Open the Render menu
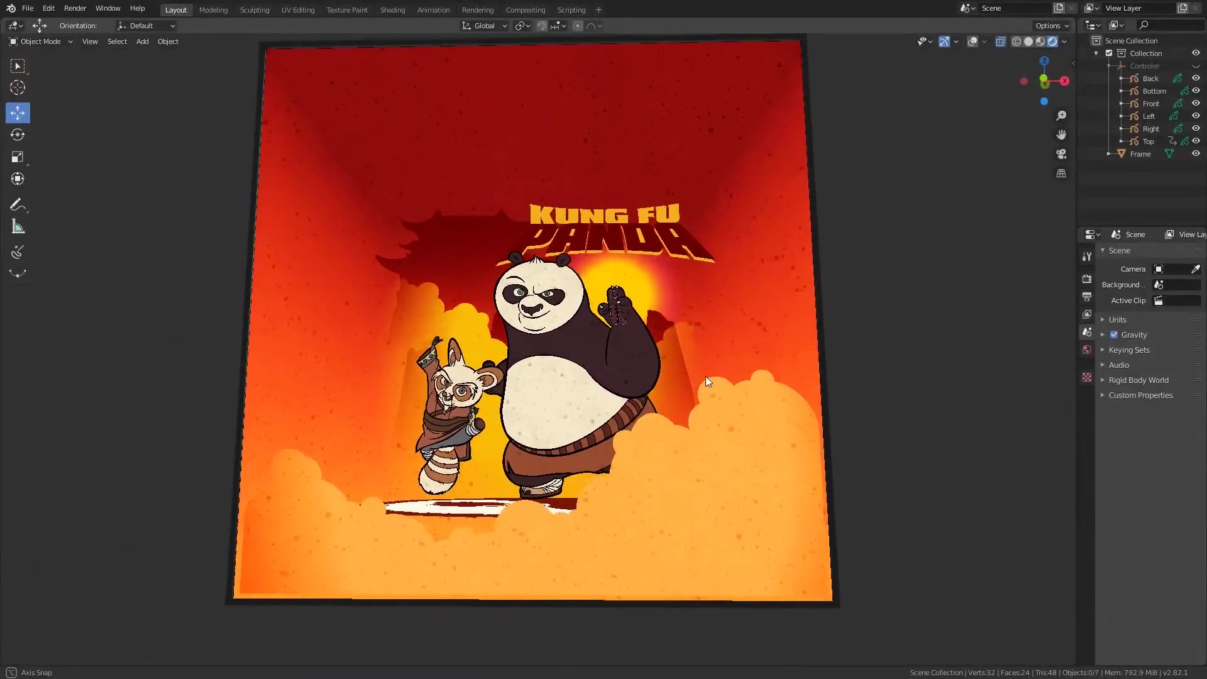The width and height of the screenshot is (1207, 679). coord(75,8)
